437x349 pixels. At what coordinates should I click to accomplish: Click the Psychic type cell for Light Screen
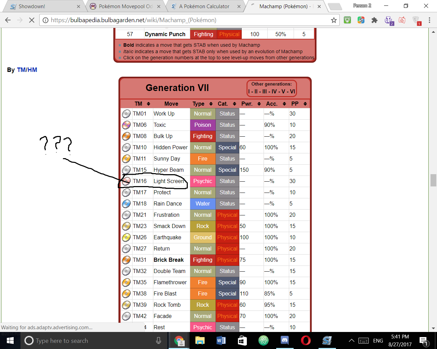pos(203,181)
